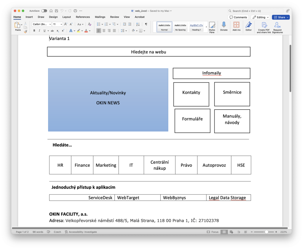The width and height of the screenshot is (303, 249).
Task: Decrease font size
Action: coord(71,24)
